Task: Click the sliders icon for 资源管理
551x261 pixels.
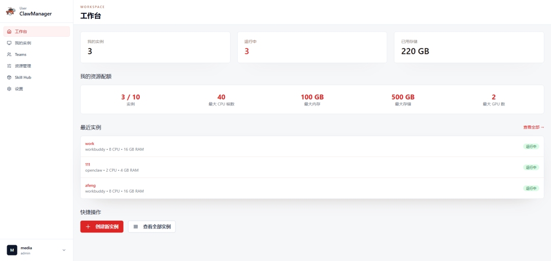Action: pyautogui.click(x=9, y=66)
